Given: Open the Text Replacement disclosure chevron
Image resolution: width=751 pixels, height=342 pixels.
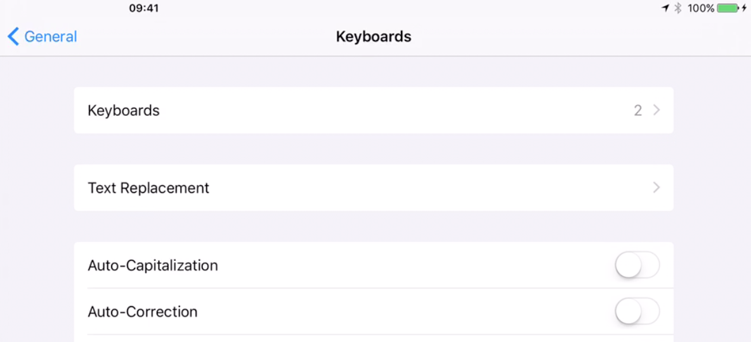Looking at the screenshot, I should point(656,187).
